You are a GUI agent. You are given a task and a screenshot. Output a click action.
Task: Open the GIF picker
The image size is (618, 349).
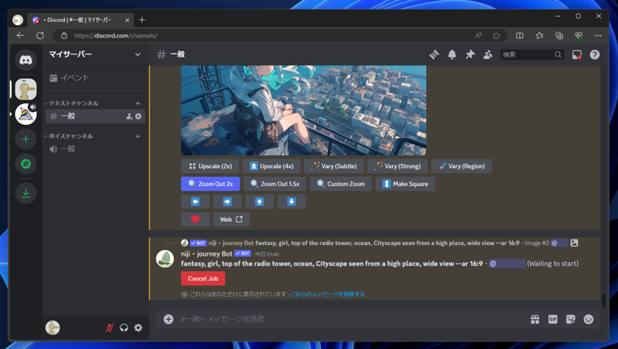pyautogui.click(x=553, y=319)
